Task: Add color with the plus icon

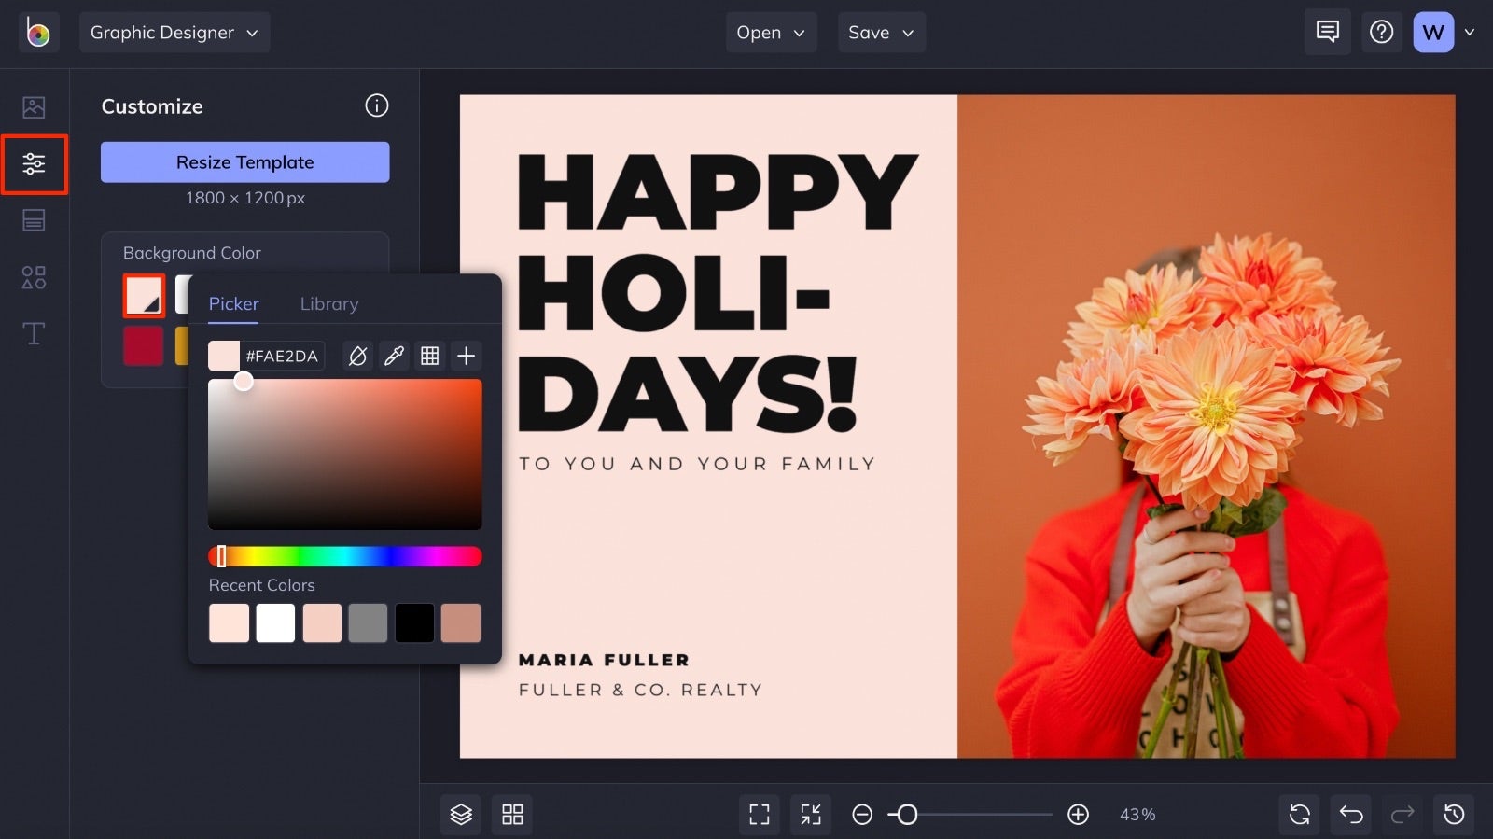Action: (x=466, y=356)
